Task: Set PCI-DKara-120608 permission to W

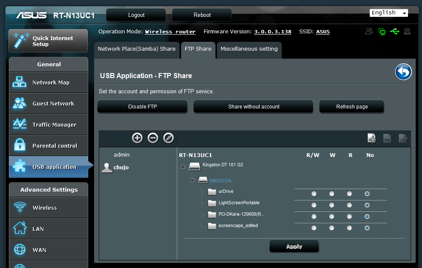Action: [x=332, y=217]
